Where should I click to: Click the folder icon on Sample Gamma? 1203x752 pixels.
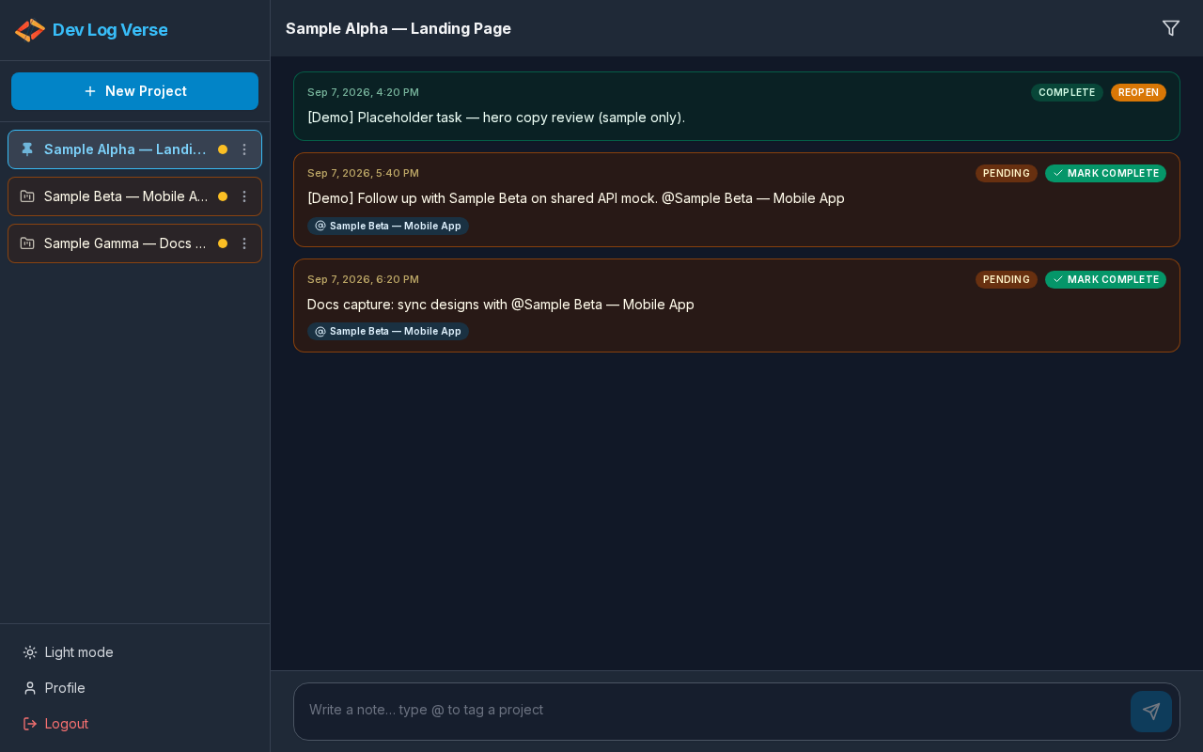[x=27, y=243]
